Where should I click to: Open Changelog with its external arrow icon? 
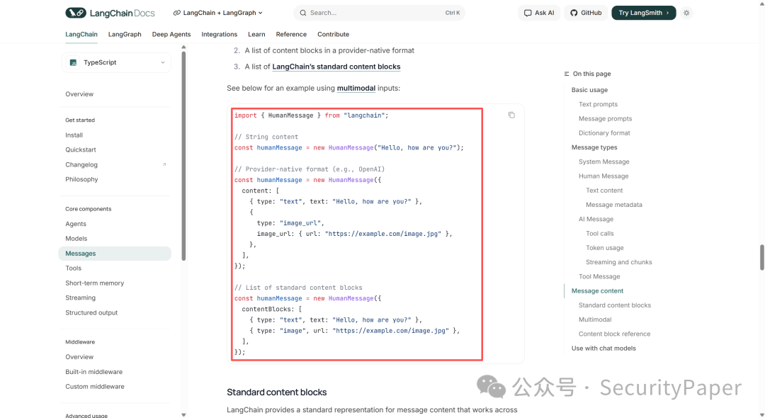164,164
